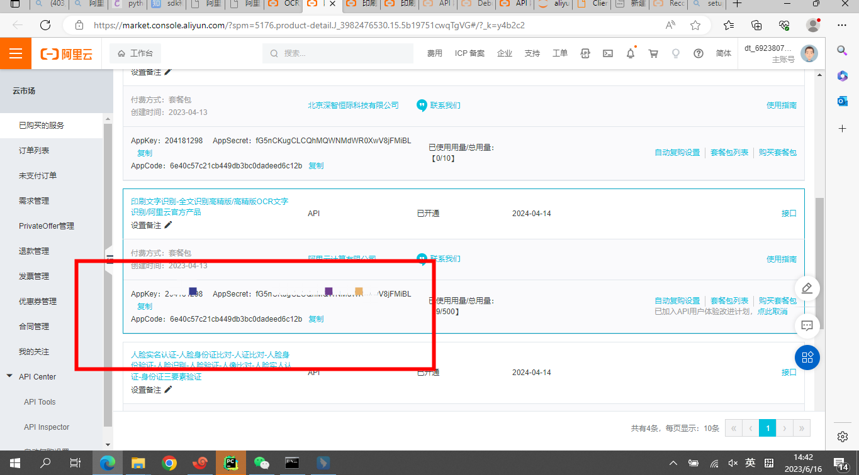Open Edge sidebar search

(842, 50)
